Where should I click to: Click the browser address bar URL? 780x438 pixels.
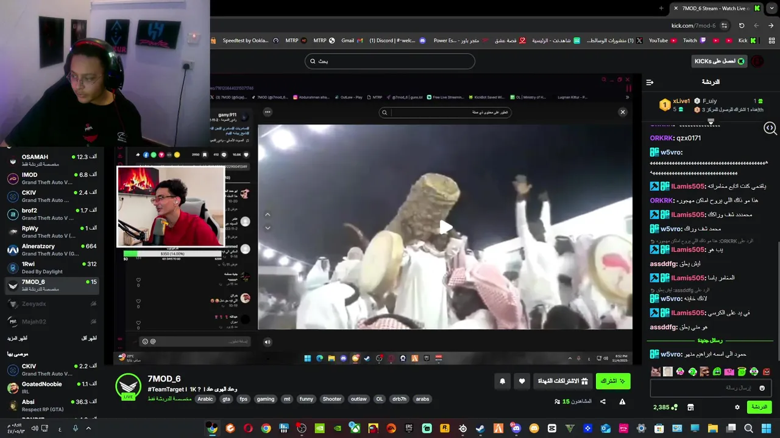pos(693,26)
